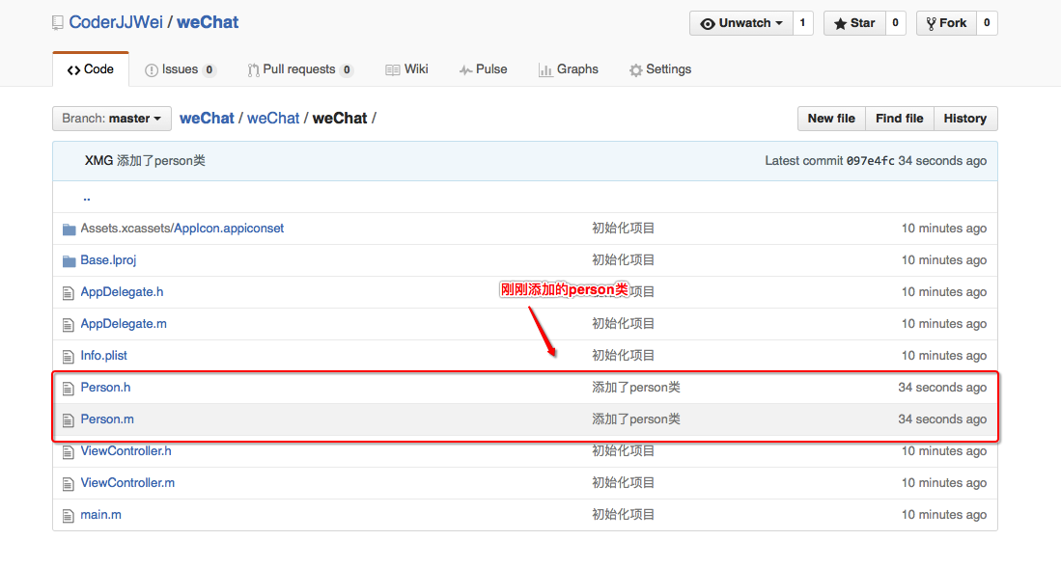Click the file icon beside AppDelegate.h
1061x567 pixels.
point(68,292)
